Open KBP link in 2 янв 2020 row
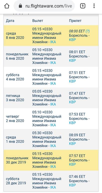Viewport: 102px width, 193px height. click(x=72, y=123)
